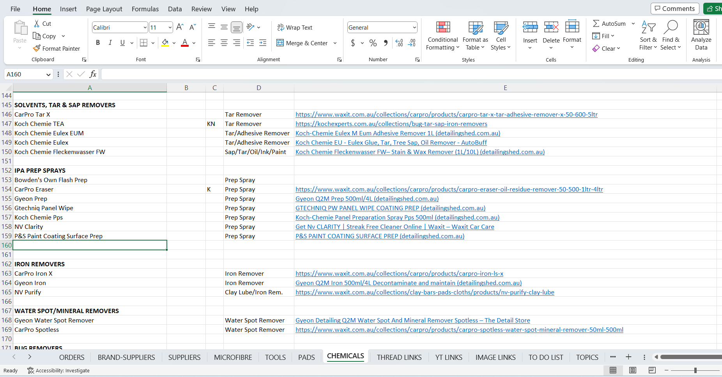Open CarPro Tar X waxit link
Image resolution: width=722 pixels, height=377 pixels.
point(446,114)
